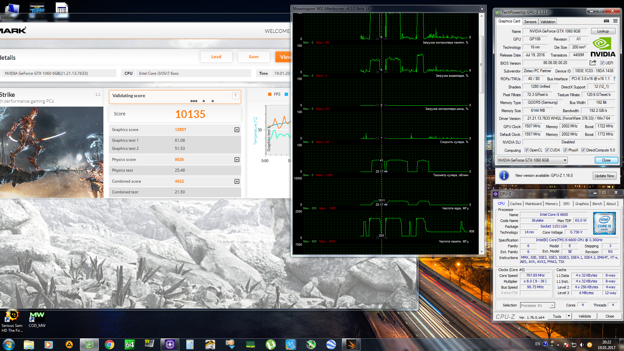Switch to 3DMark via its taskbar icon
The image size is (624, 351).
pyautogui.click(x=351, y=344)
